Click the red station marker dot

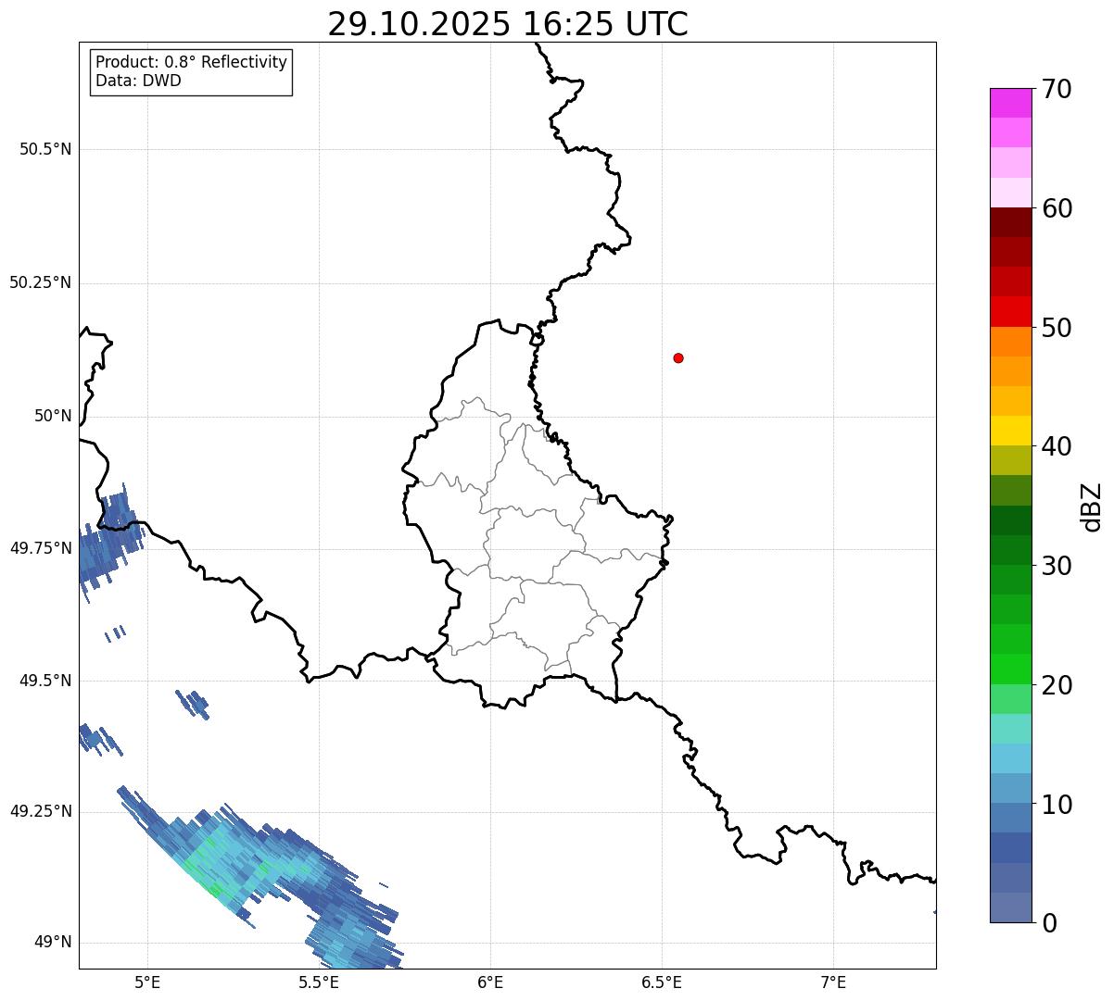coord(678,358)
